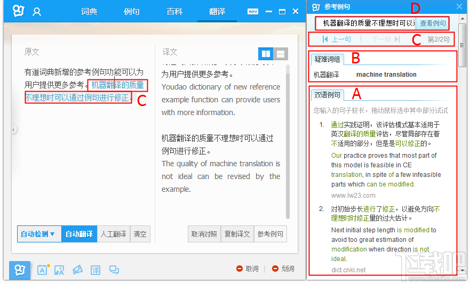Select the 翻译 tab
The image size is (470, 284).
tap(217, 12)
